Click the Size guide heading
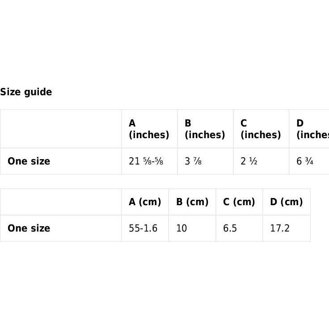The height and width of the screenshot is (329, 329). 26,92
